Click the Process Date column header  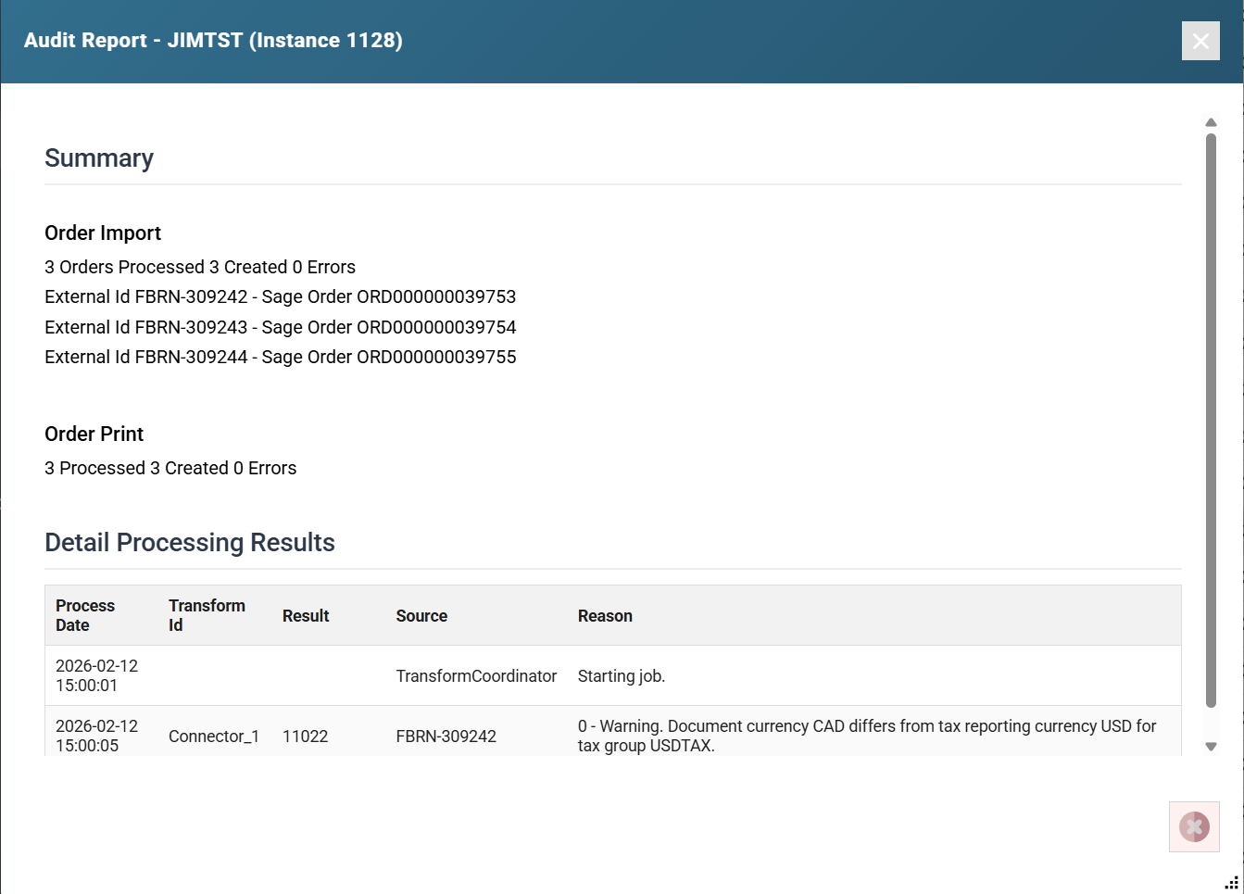(x=85, y=615)
